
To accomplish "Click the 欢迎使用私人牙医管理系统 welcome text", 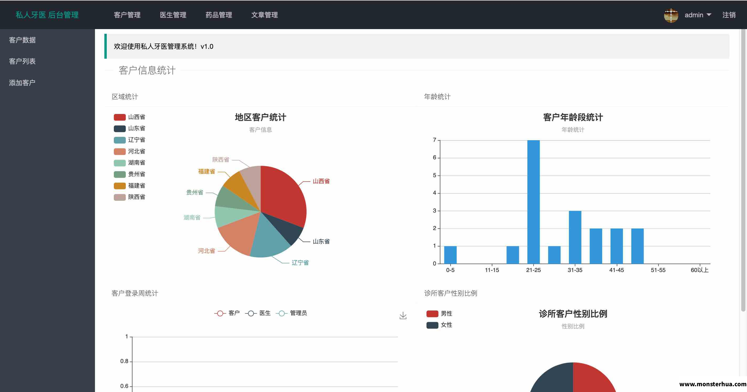I will [x=164, y=46].
